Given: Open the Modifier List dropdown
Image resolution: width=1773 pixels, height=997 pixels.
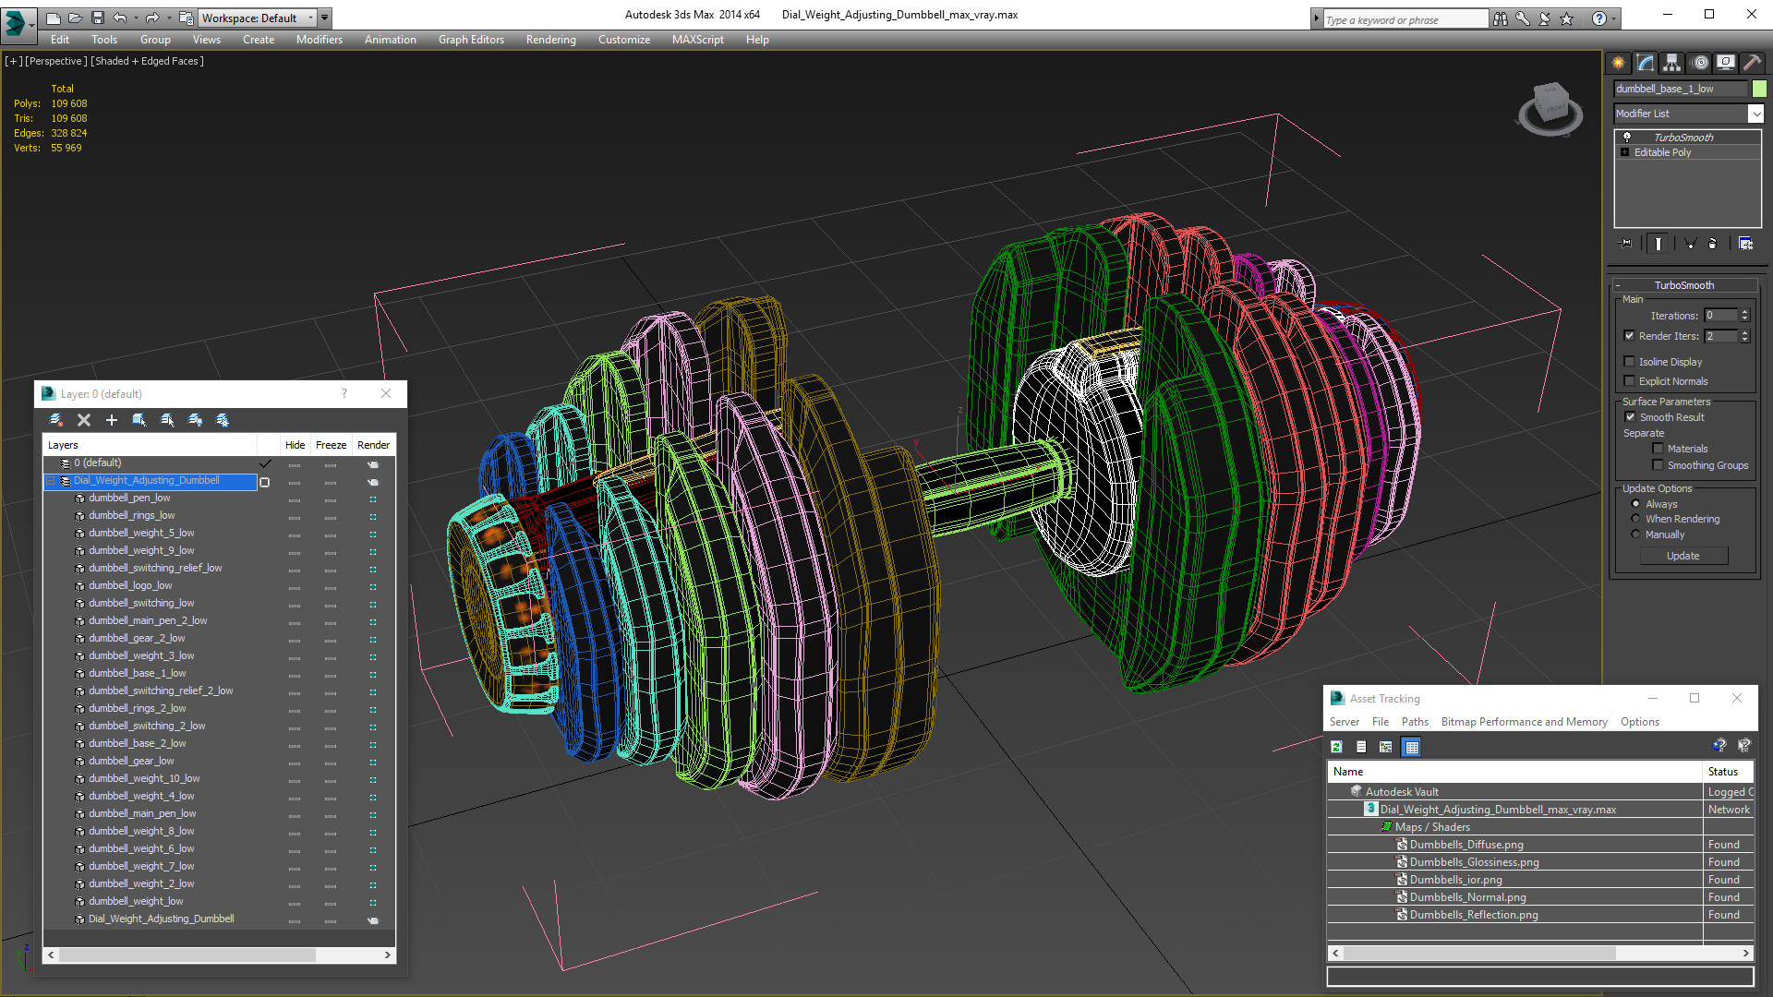Looking at the screenshot, I should click(1755, 114).
